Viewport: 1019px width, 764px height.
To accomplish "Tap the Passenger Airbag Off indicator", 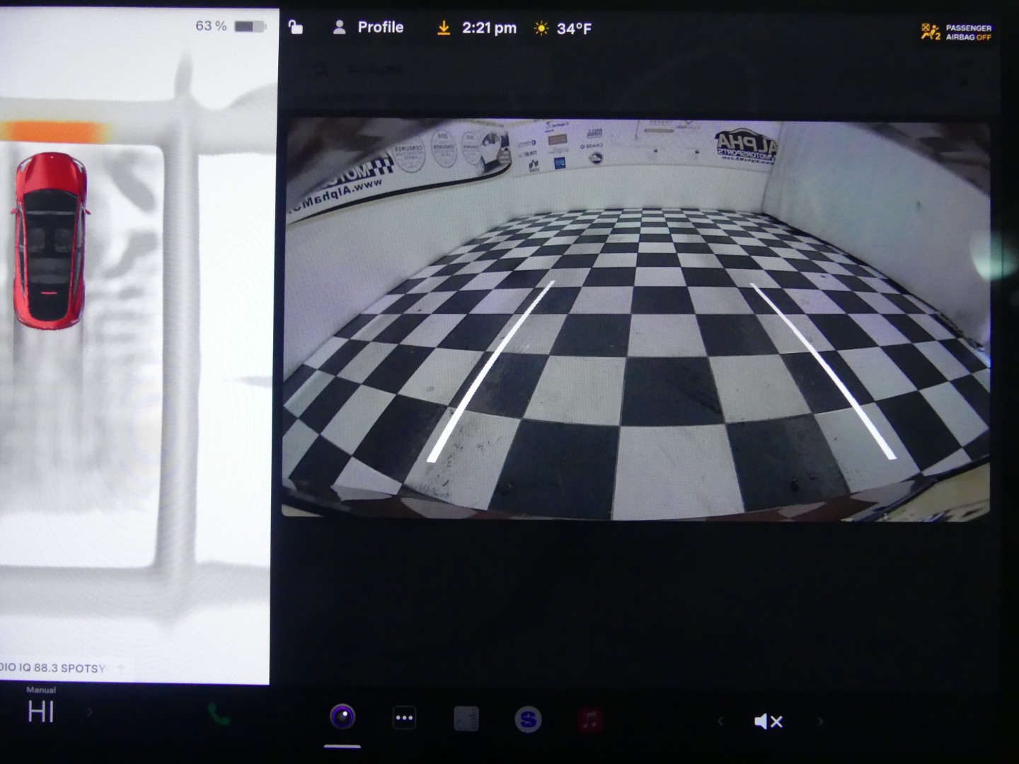I will (956, 32).
